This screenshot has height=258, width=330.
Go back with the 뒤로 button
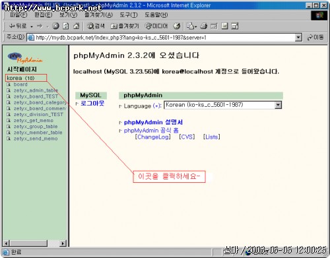coord(18,26)
